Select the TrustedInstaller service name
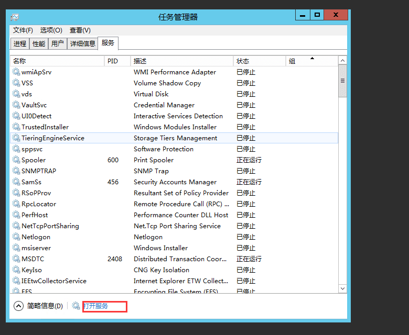The height and width of the screenshot is (335, 409). [45, 127]
